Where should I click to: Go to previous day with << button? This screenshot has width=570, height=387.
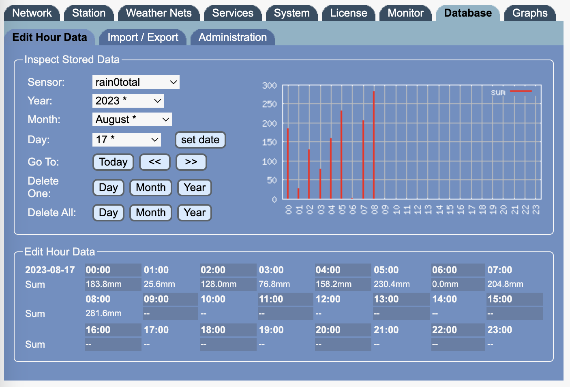coord(155,162)
